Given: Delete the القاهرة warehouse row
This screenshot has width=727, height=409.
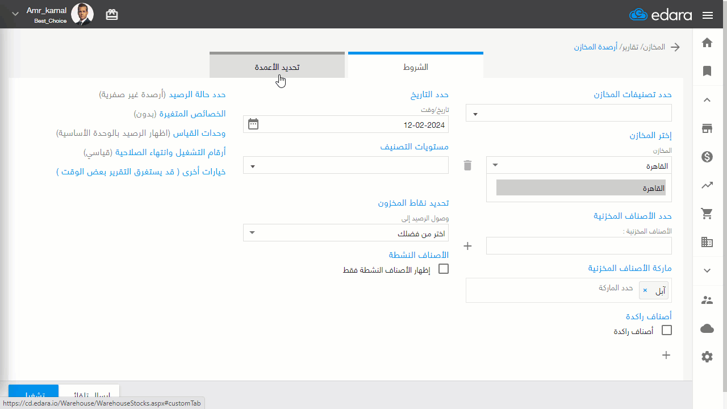Looking at the screenshot, I should (x=467, y=165).
